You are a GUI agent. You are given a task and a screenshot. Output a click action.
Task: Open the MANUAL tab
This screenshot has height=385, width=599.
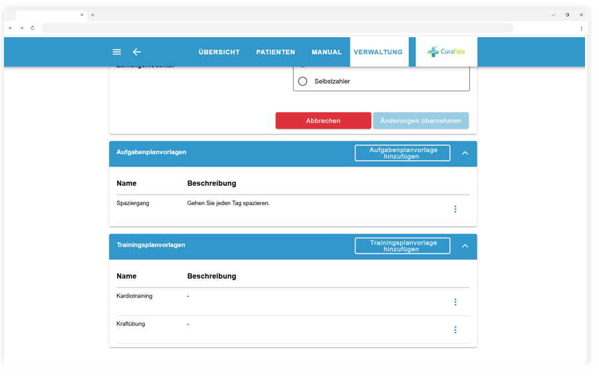pos(326,52)
